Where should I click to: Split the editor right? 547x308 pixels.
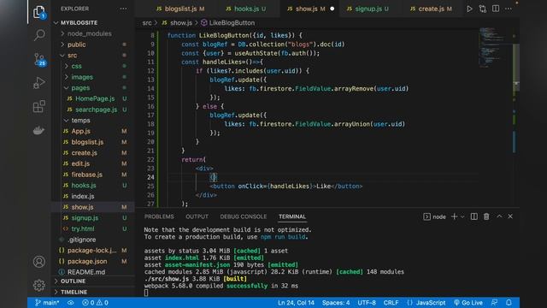(x=496, y=9)
